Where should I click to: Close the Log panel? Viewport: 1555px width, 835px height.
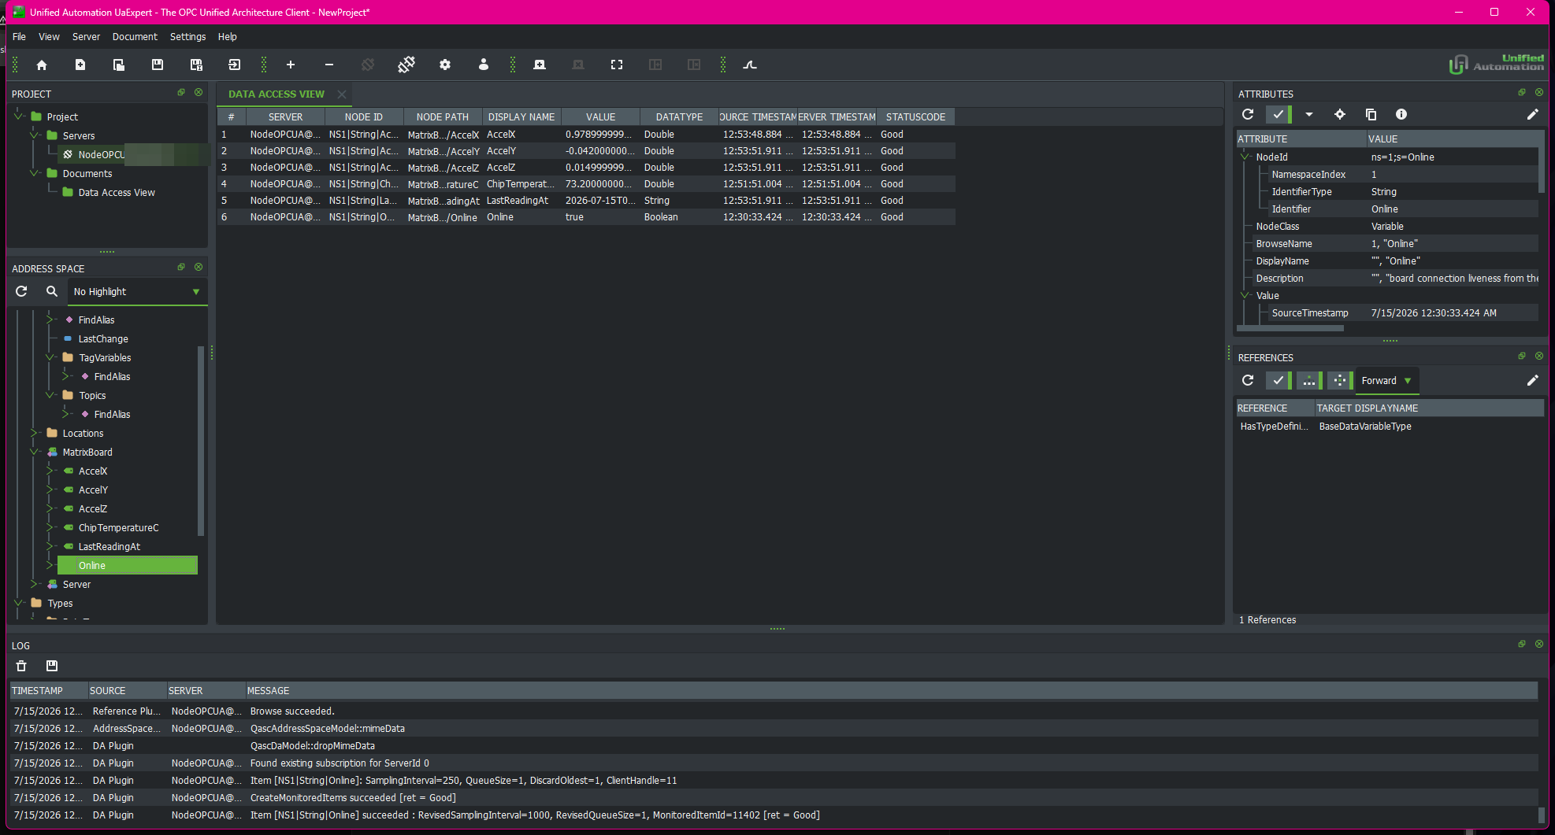[1539, 645]
